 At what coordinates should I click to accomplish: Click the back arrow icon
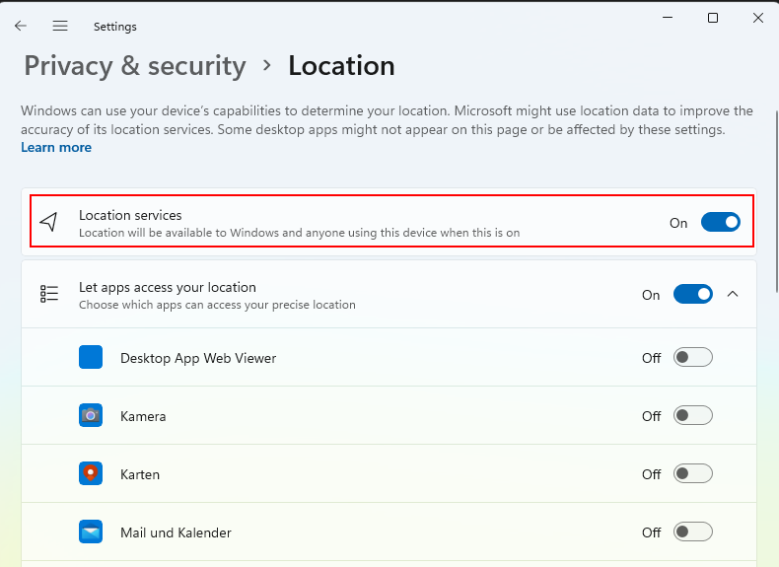(x=21, y=27)
